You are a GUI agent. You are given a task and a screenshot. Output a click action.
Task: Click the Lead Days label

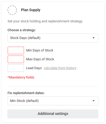pos(34,68)
